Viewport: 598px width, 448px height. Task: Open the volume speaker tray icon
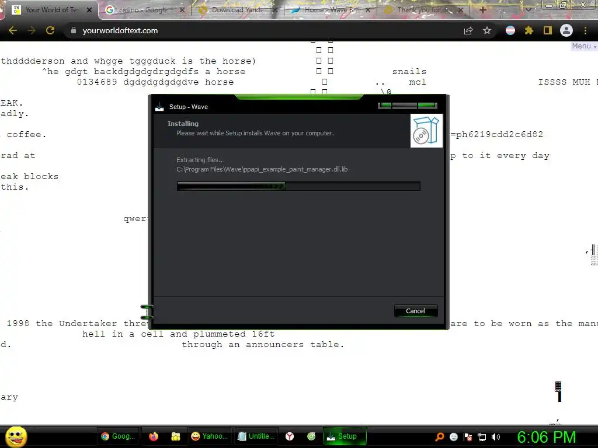[496, 437]
